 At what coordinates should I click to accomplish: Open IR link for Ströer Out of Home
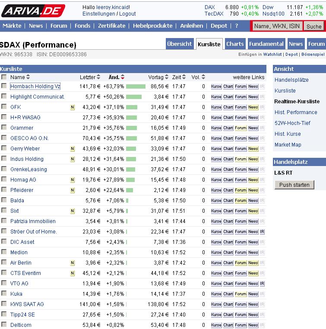tap(262, 232)
